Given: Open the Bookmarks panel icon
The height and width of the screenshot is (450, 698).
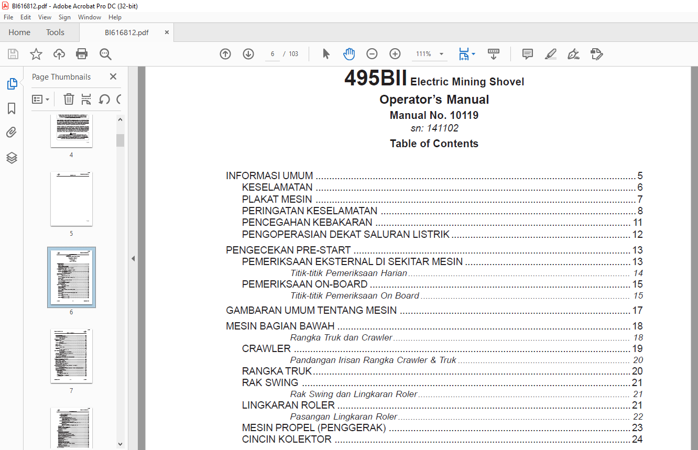Looking at the screenshot, I should [12, 108].
